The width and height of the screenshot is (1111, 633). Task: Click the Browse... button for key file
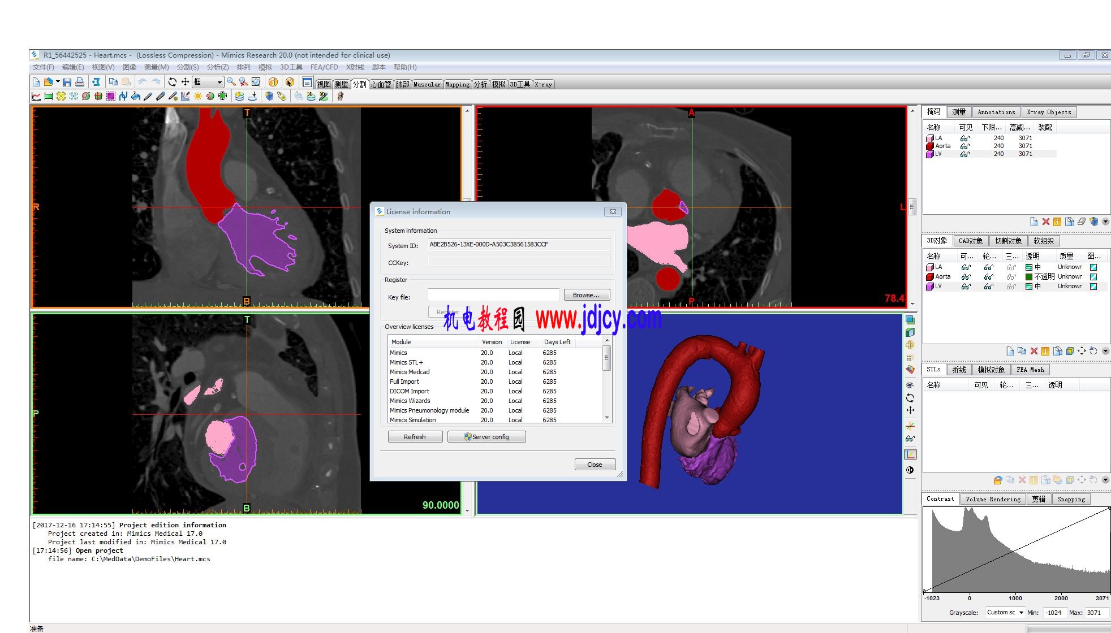point(586,295)
